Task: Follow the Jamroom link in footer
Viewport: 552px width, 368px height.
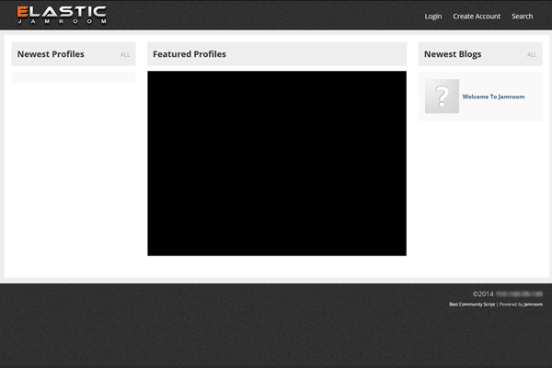Action: click(533, 304)
